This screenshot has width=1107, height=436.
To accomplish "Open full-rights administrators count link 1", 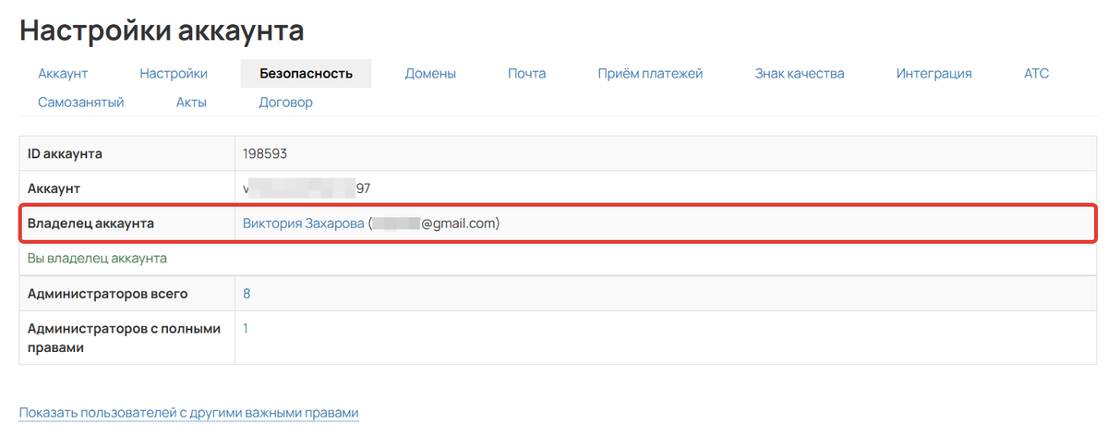I will (x=246, y=328).
